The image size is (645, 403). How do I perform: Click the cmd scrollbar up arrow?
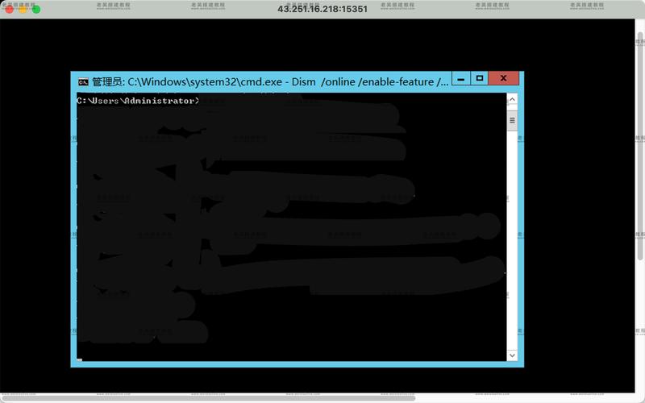point(512,99)
